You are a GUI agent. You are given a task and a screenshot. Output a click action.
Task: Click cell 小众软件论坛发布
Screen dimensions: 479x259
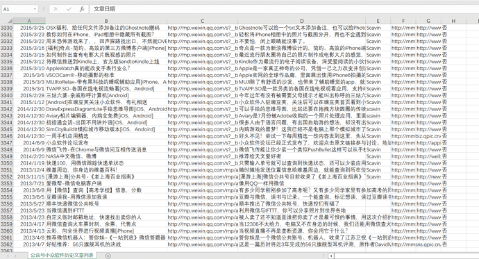106,143
